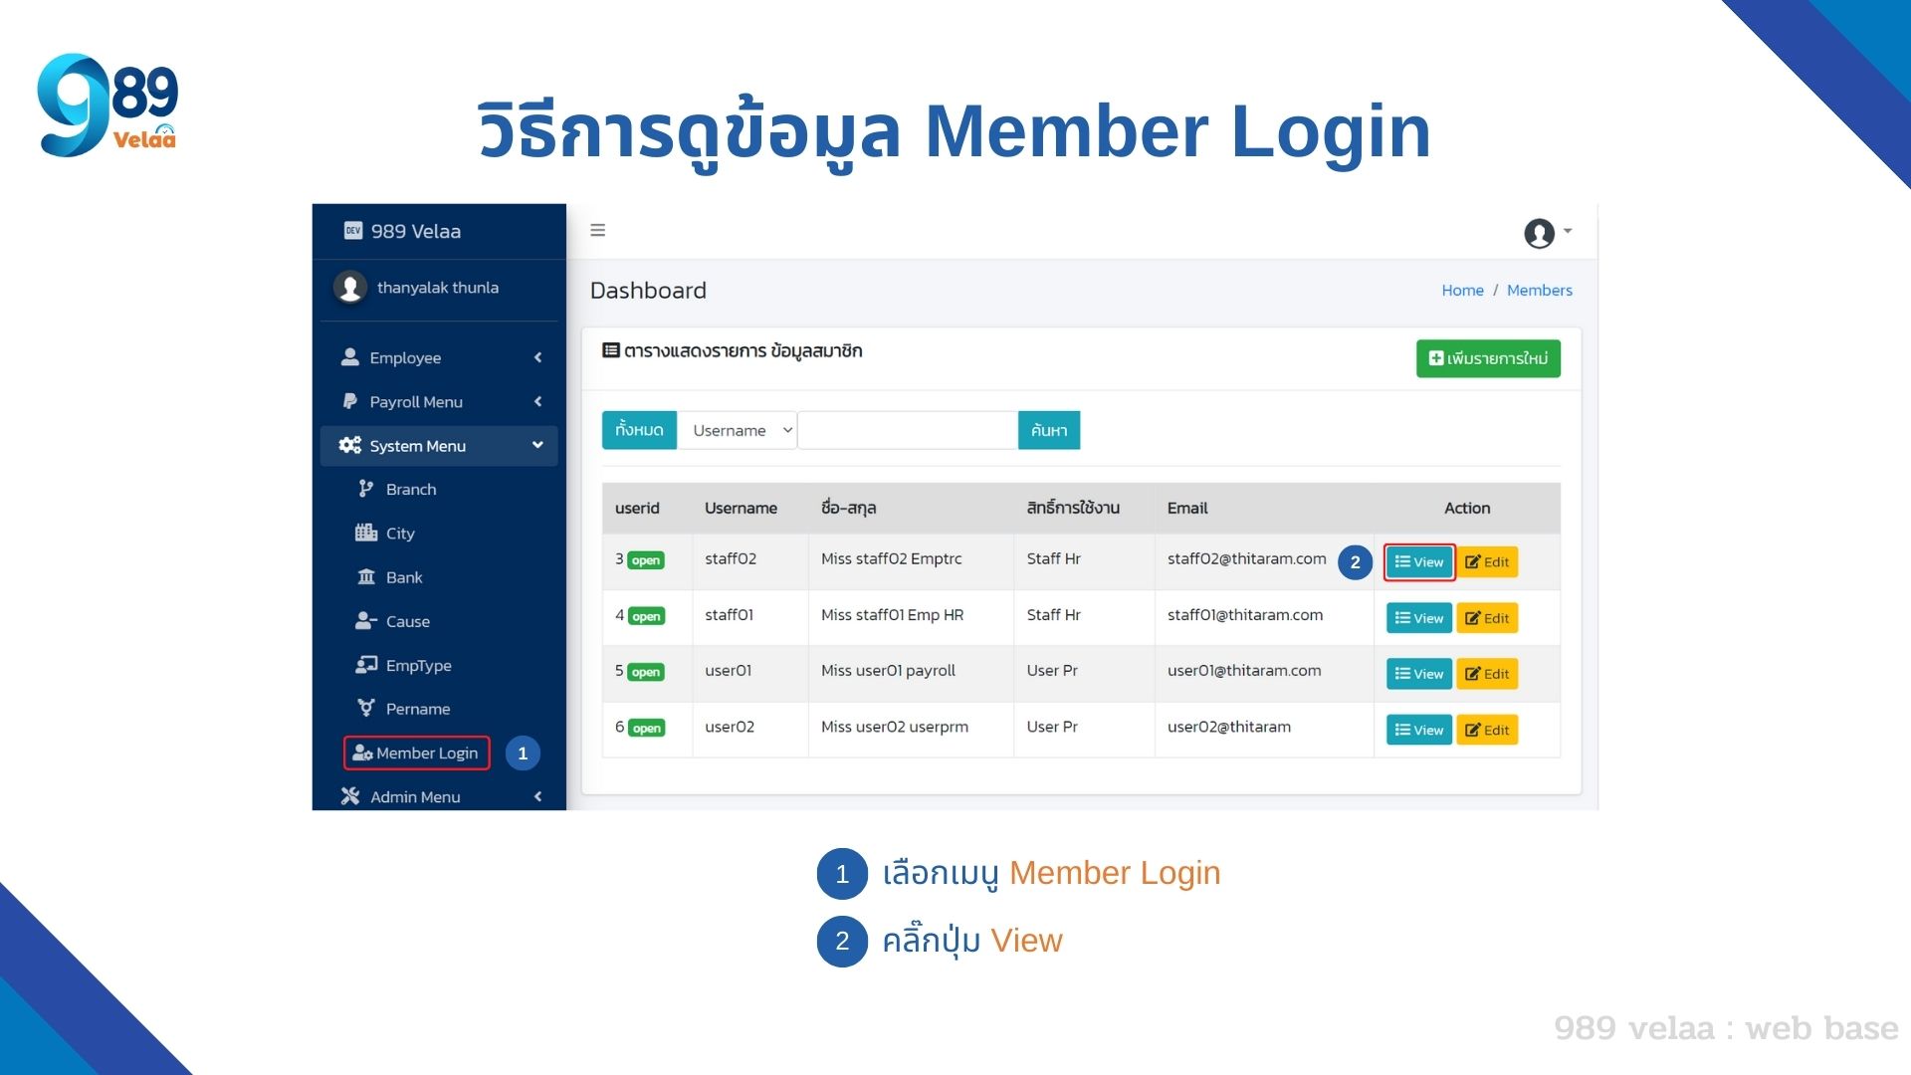The width and height of the screenshot is (1911, 1075).
Task: Open the System Menu submenu
Action: click(x=438, y=446)
